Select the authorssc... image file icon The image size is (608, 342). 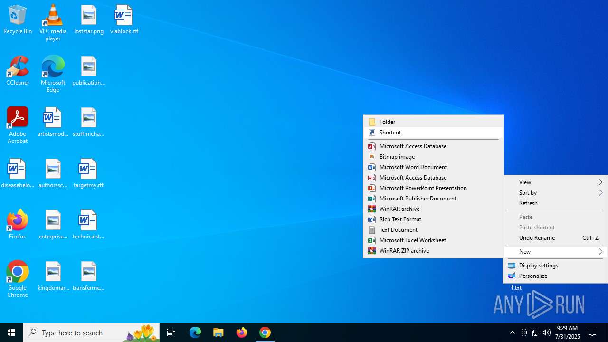(x=53, y=174)
